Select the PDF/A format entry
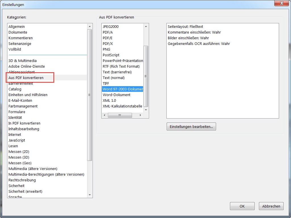The width and height of the screenshot is (291, 218). click(x=108, y=32)
